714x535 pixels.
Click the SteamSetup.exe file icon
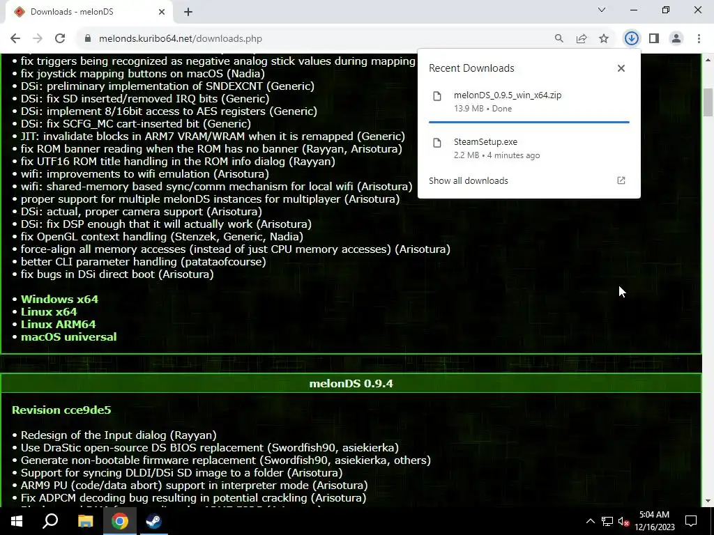437,143
